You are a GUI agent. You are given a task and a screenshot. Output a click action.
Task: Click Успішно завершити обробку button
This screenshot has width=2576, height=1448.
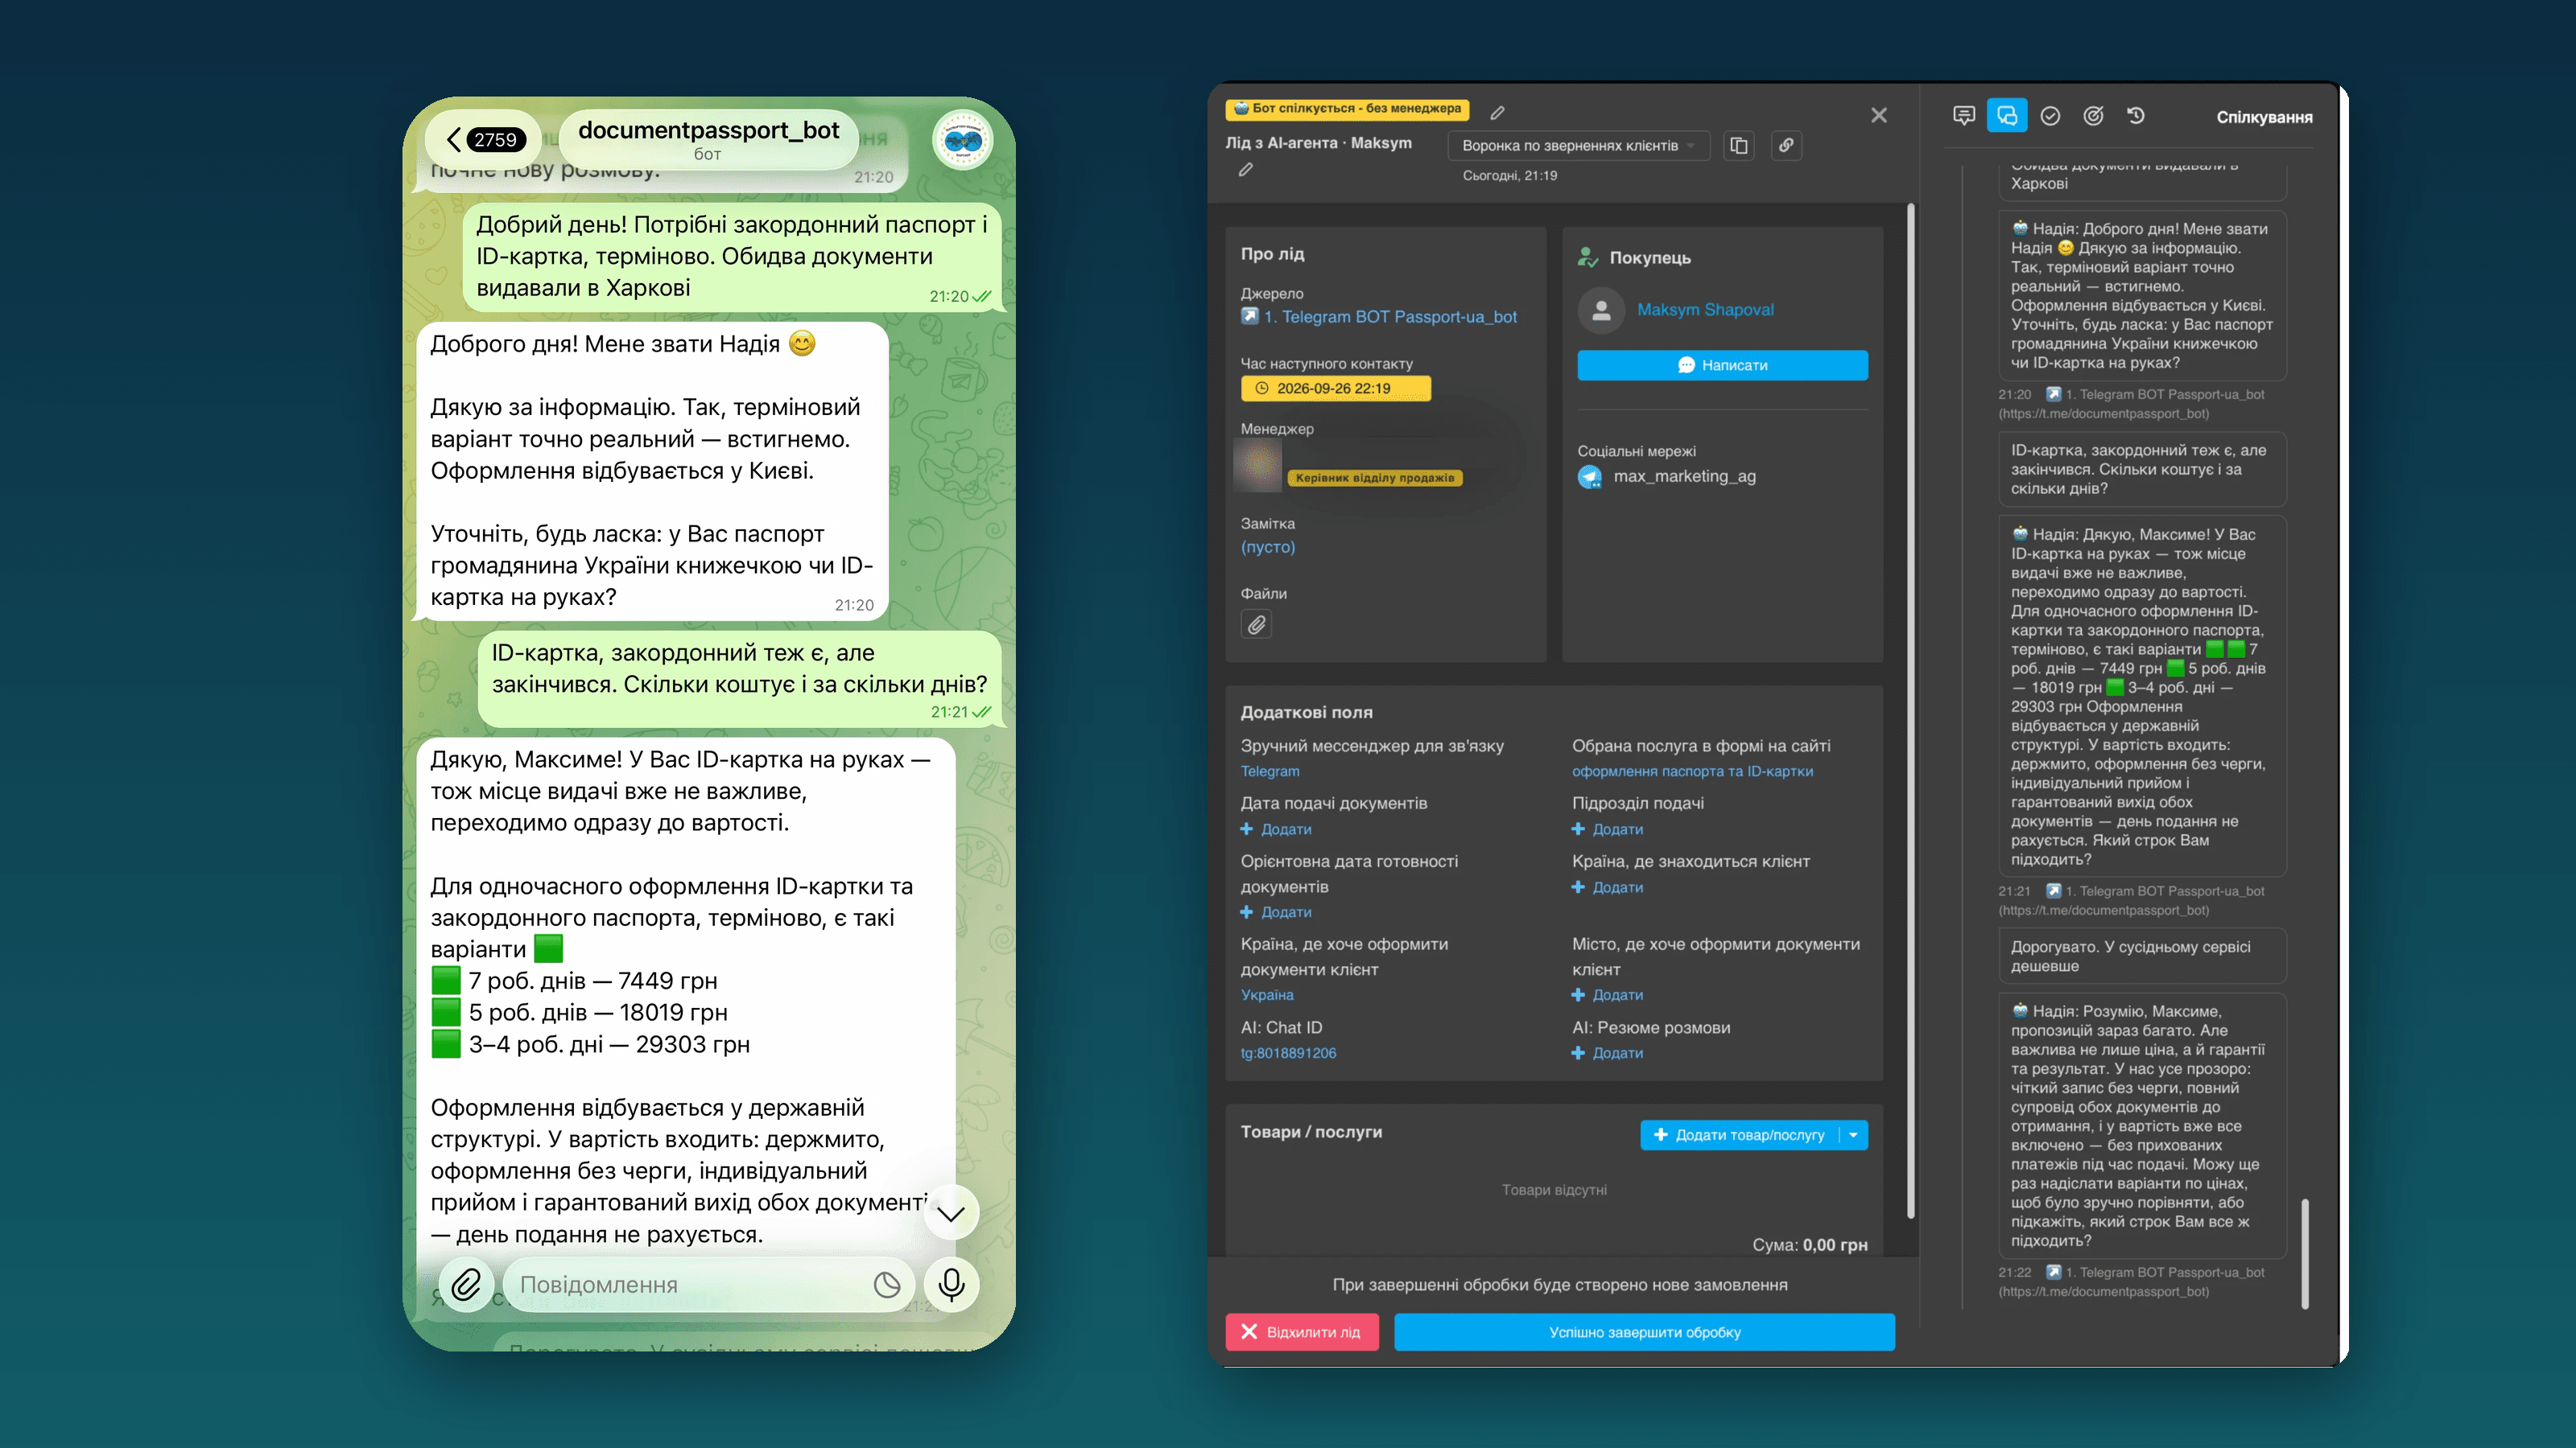1644,1332
